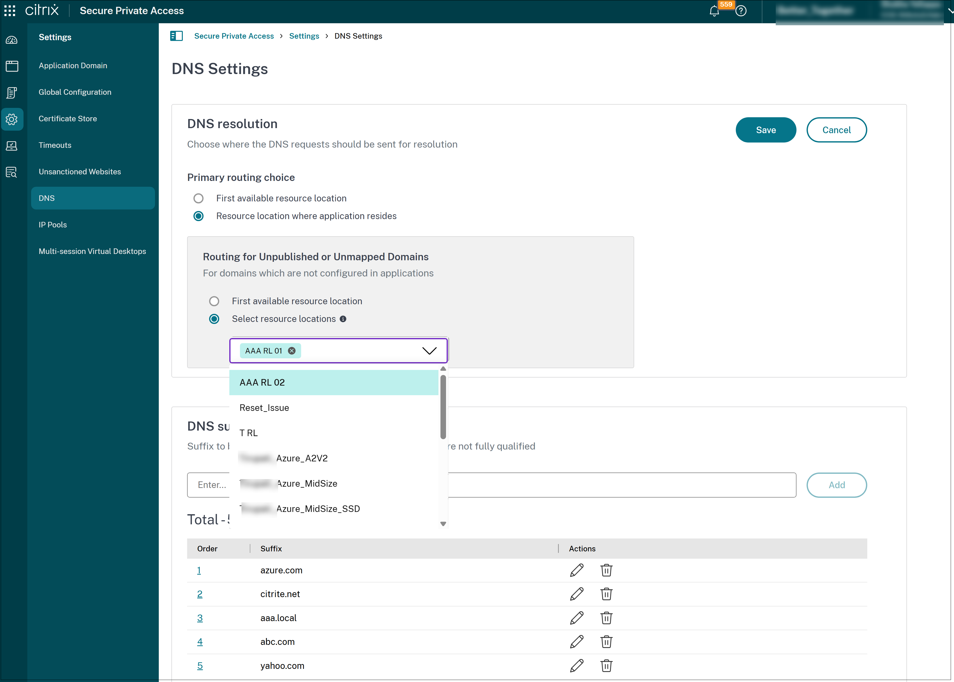Delete the aaa.local suffix
Screen dimensions: 954x682
(x=606, y=618)
